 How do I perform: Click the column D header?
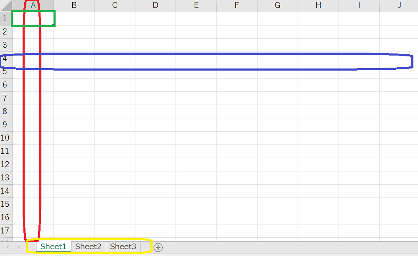click(x=155, y=5)
